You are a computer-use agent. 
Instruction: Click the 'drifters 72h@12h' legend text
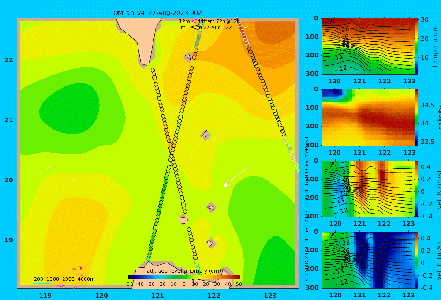218,21
